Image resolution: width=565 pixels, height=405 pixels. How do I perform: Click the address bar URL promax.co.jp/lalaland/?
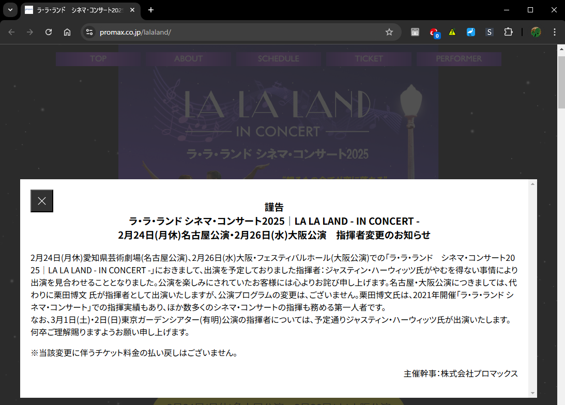[135, 32]
